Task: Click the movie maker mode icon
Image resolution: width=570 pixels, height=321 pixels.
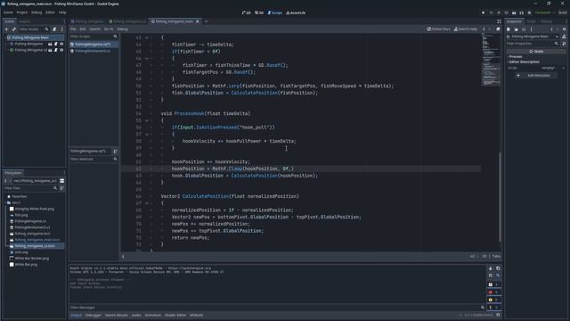Action: pyautogui.click(x=529, y=12)
